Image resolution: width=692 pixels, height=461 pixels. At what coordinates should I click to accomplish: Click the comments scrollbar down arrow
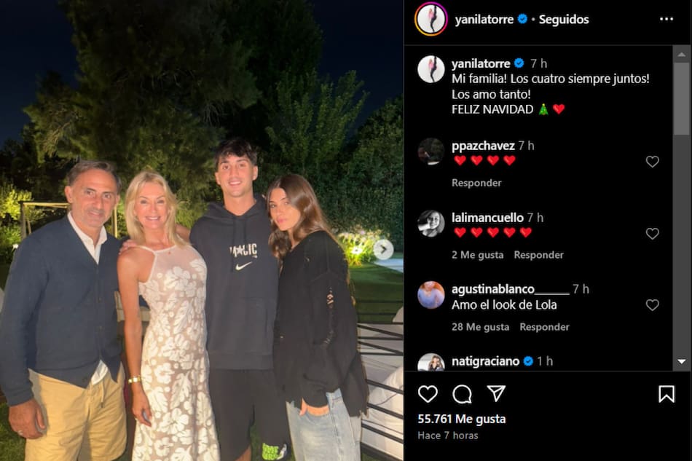coord(681,362)
